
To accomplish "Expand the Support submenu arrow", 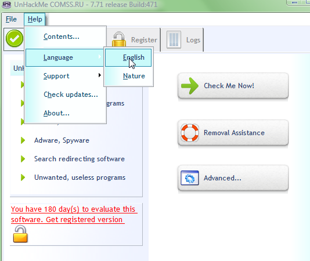I will [x=100, y=75].
